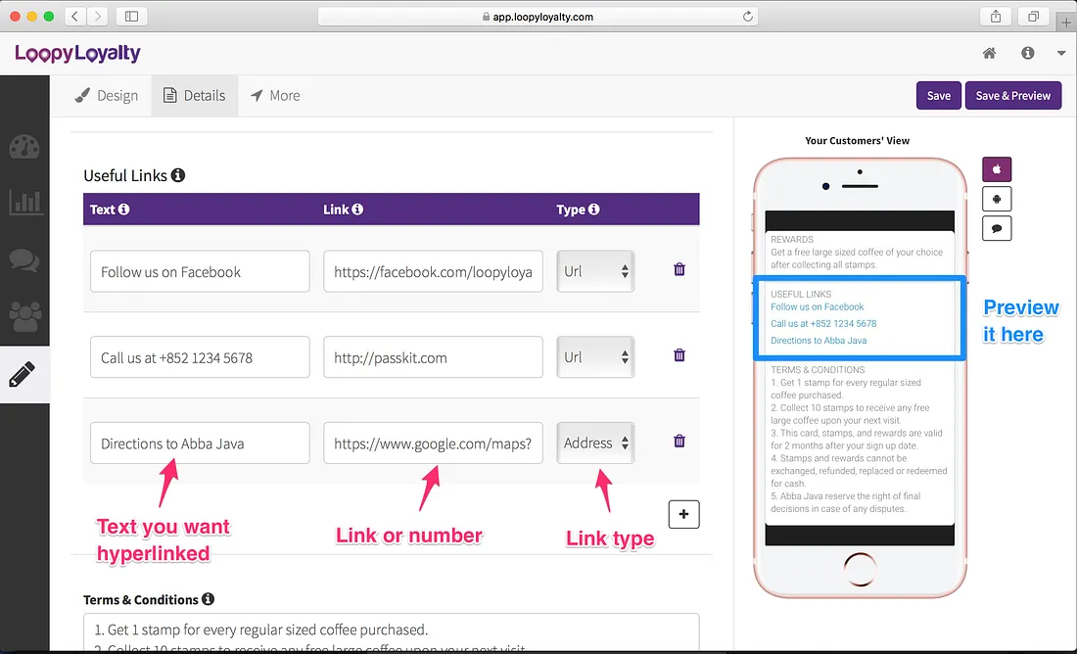Open the Type dropdown for Facebook link

(x=595, y=271)
